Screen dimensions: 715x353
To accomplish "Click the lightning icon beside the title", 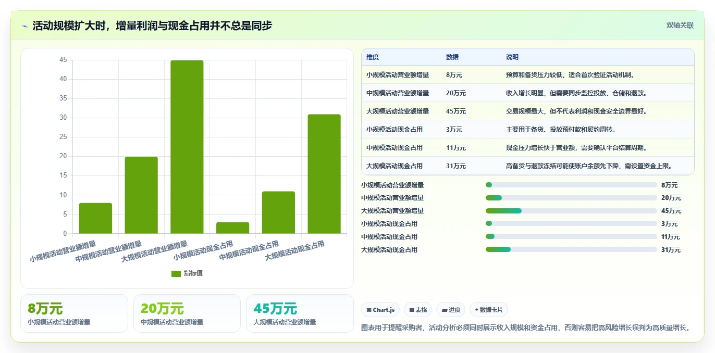I will [25, 26].
